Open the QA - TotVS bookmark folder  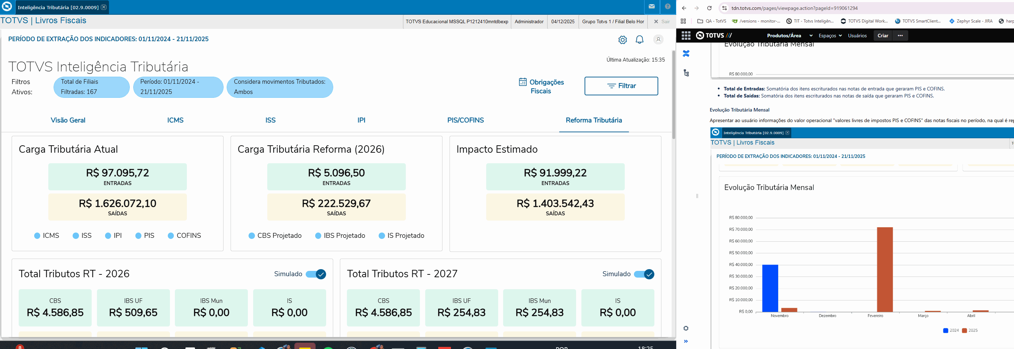(x=712, y=21)
